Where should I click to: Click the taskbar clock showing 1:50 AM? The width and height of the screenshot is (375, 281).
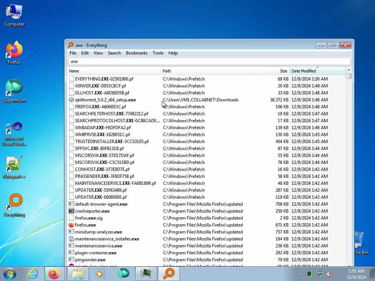coord(356,274)
